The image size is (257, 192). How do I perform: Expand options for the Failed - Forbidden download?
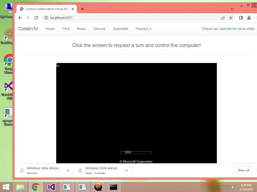tap(126, 170)
